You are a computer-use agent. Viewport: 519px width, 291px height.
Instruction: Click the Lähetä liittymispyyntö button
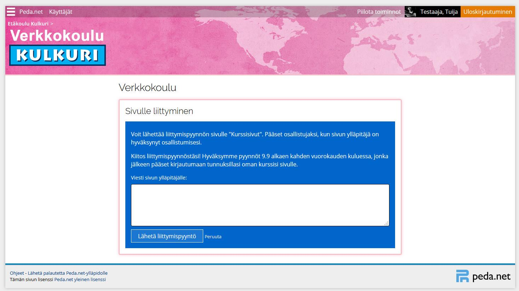pyautogui.click(x=167, y=236)
